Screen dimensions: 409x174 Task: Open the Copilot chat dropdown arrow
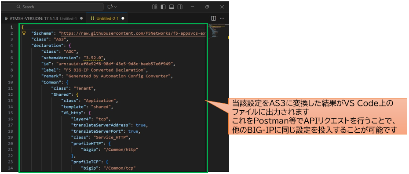pos(115,7)
